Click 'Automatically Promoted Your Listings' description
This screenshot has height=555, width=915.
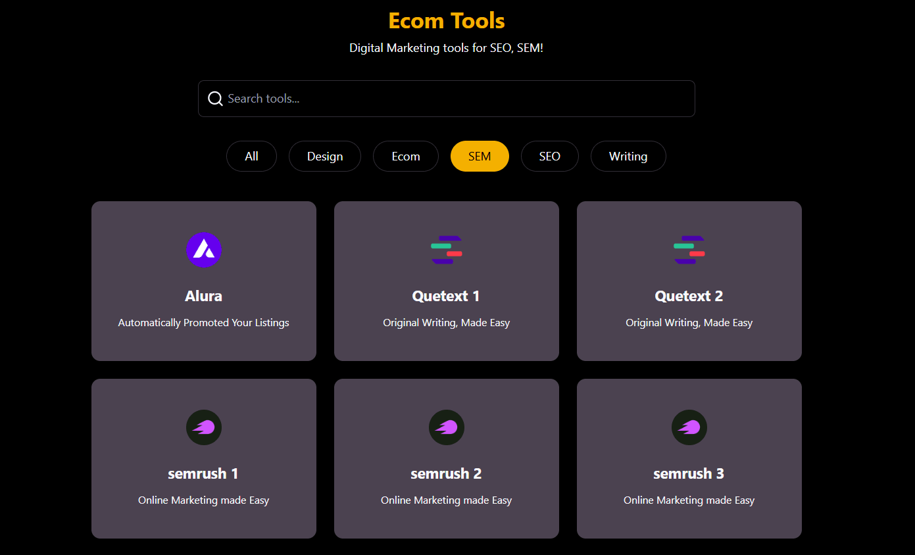click(x=204, y=323)
